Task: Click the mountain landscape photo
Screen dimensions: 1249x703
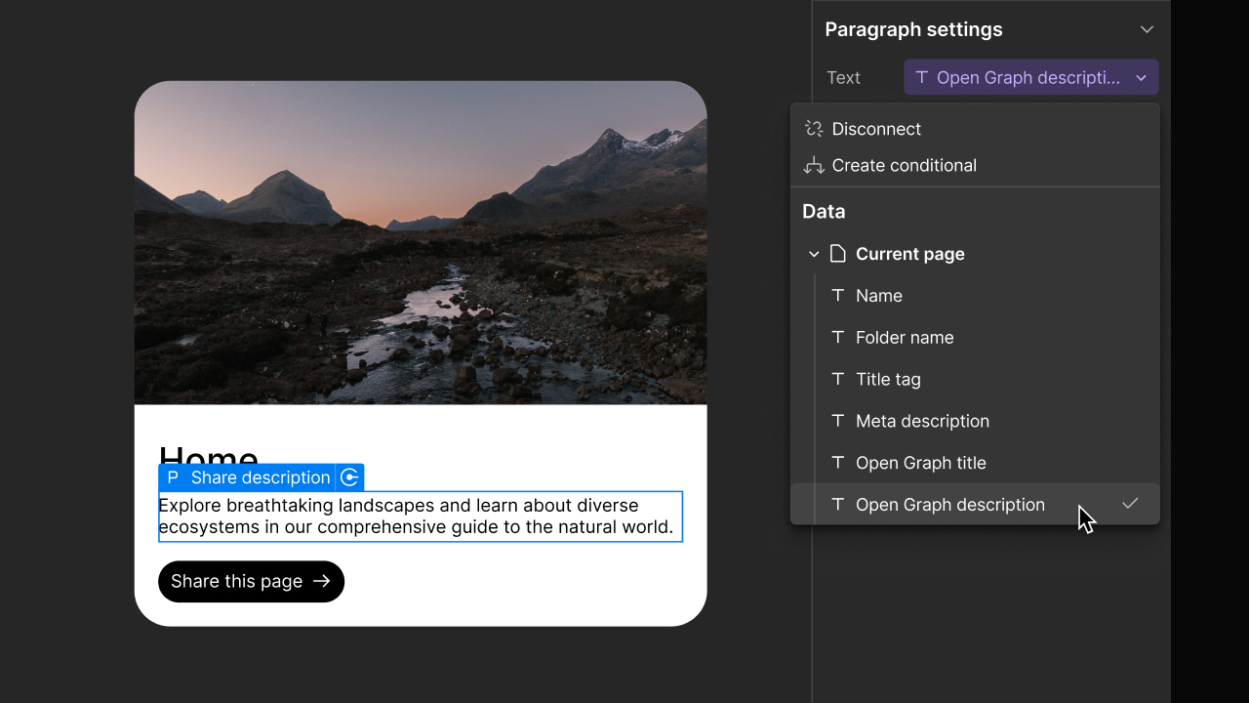Action: pos(420,242)
